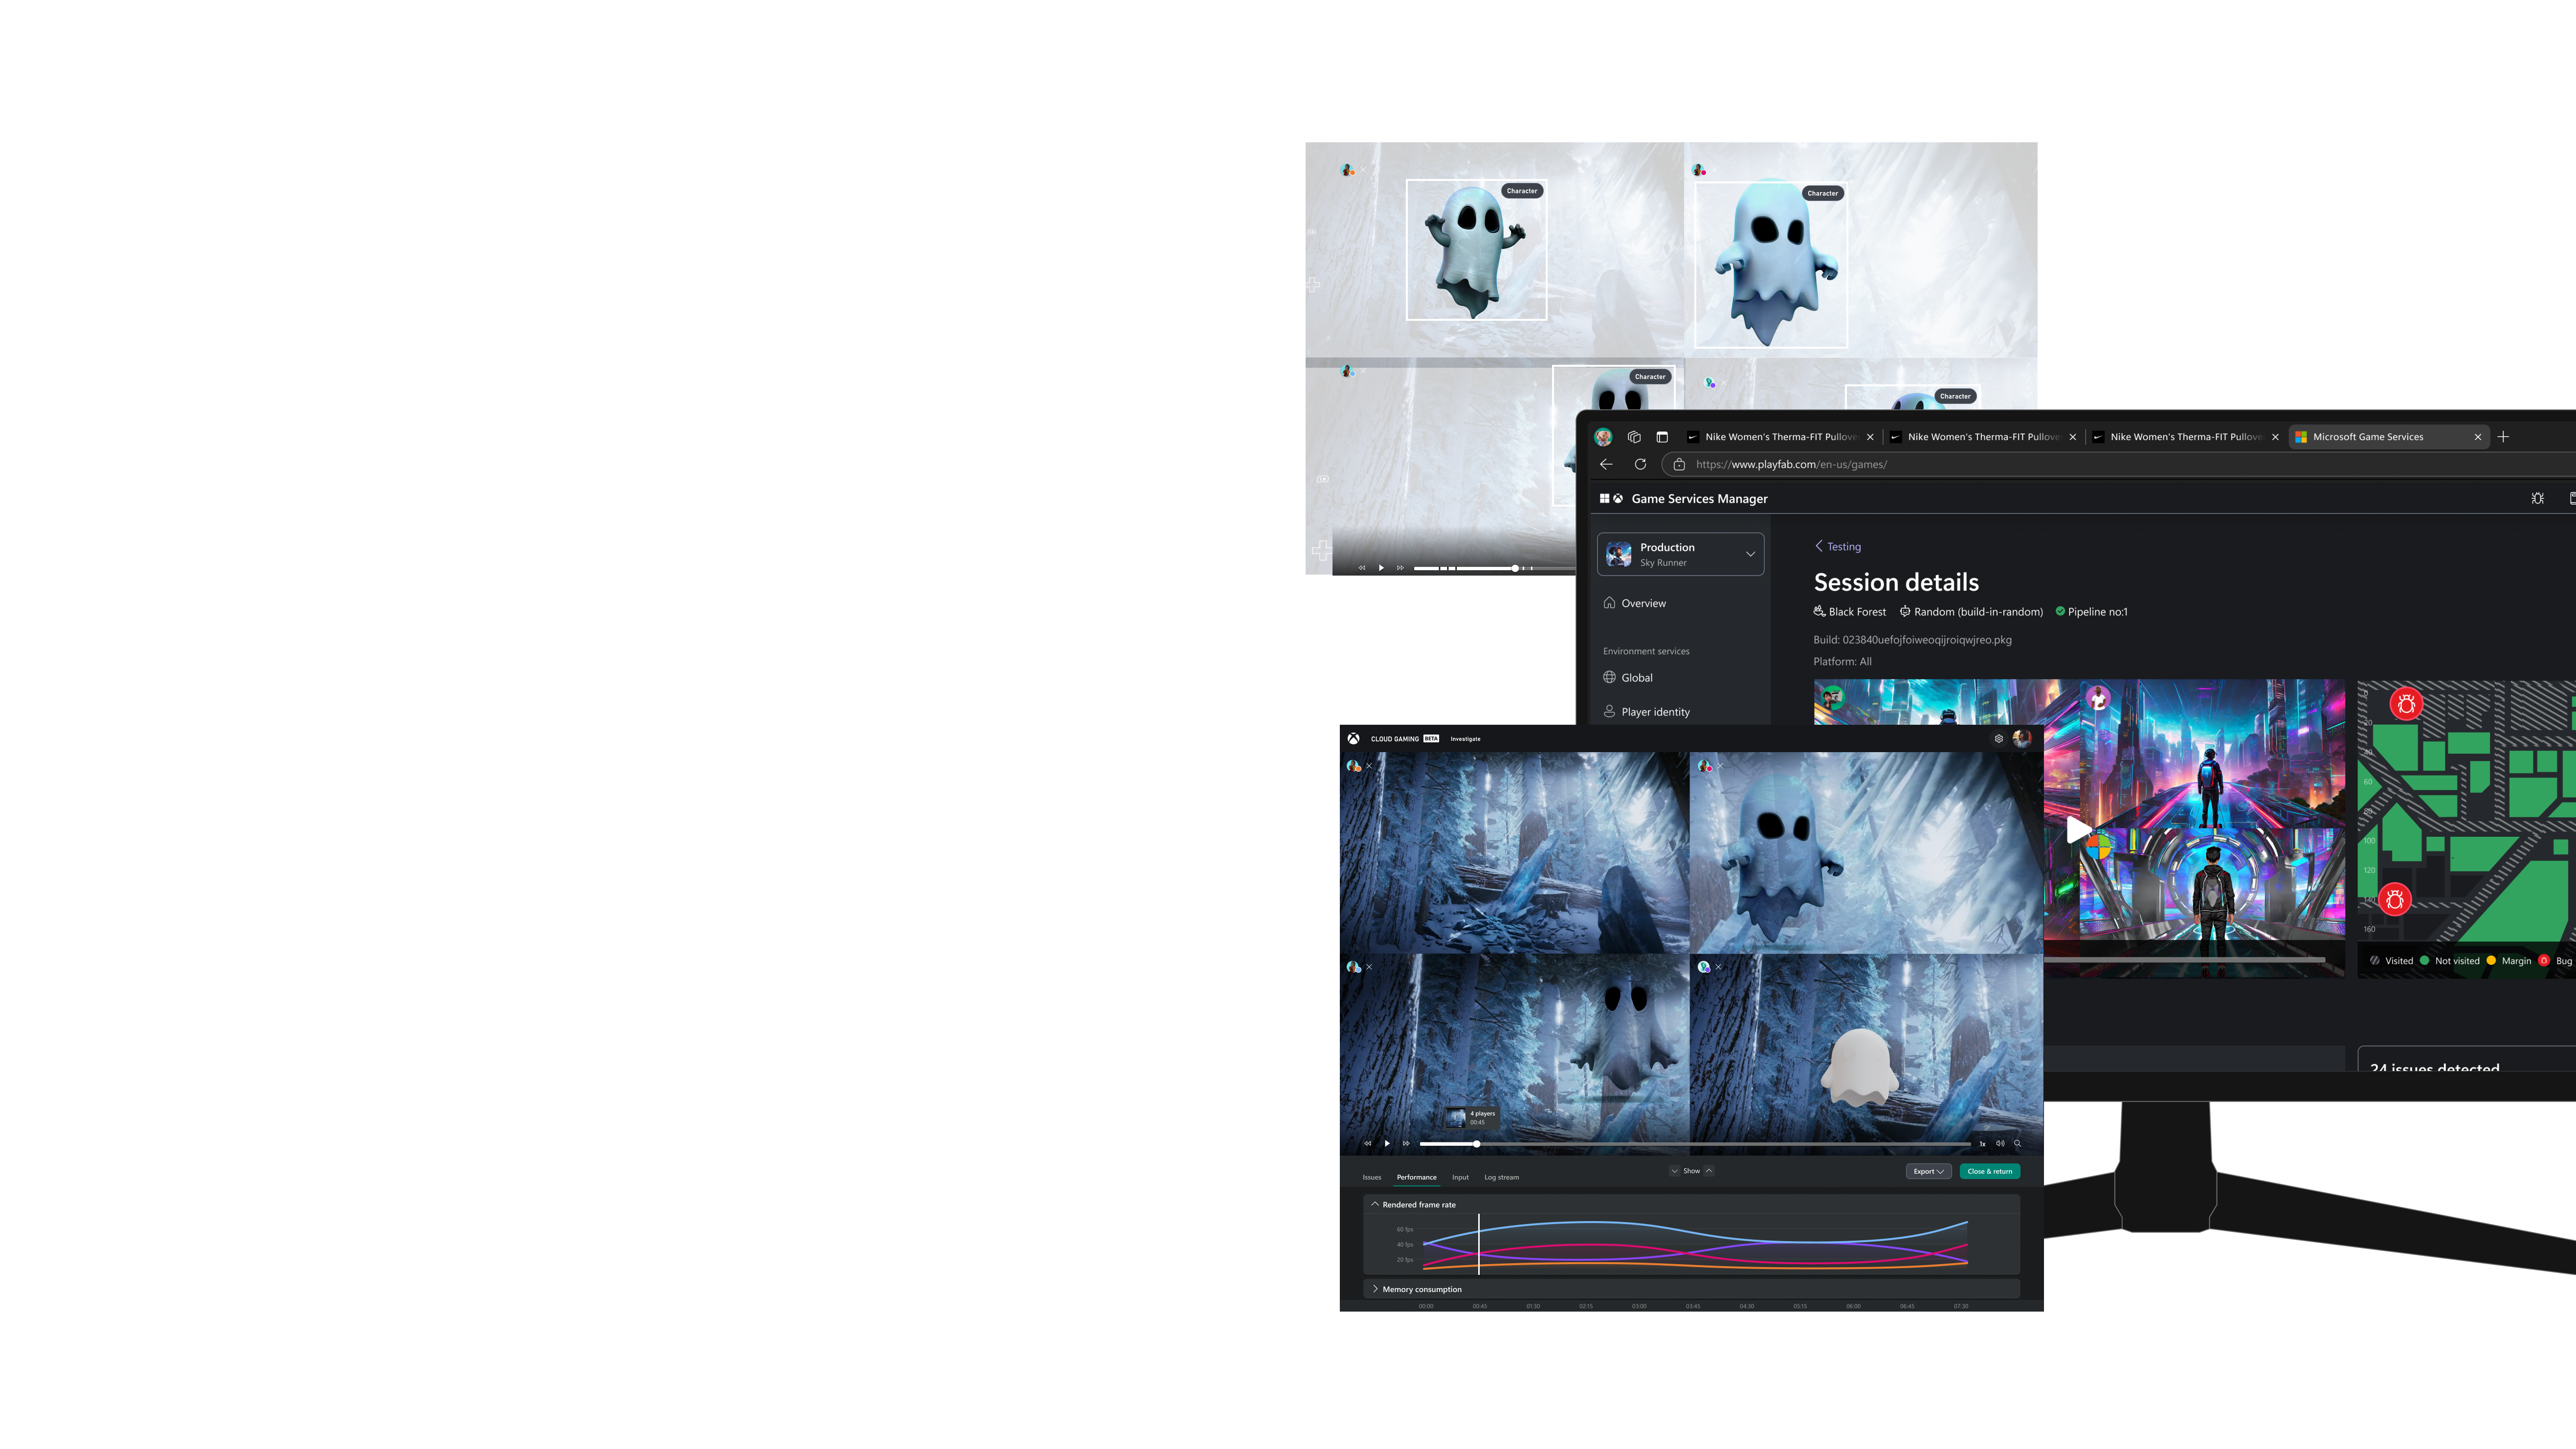Open search magnifier in the session player
The height and width of the screenshot is (1449, 2576).
[2017, 1143]
